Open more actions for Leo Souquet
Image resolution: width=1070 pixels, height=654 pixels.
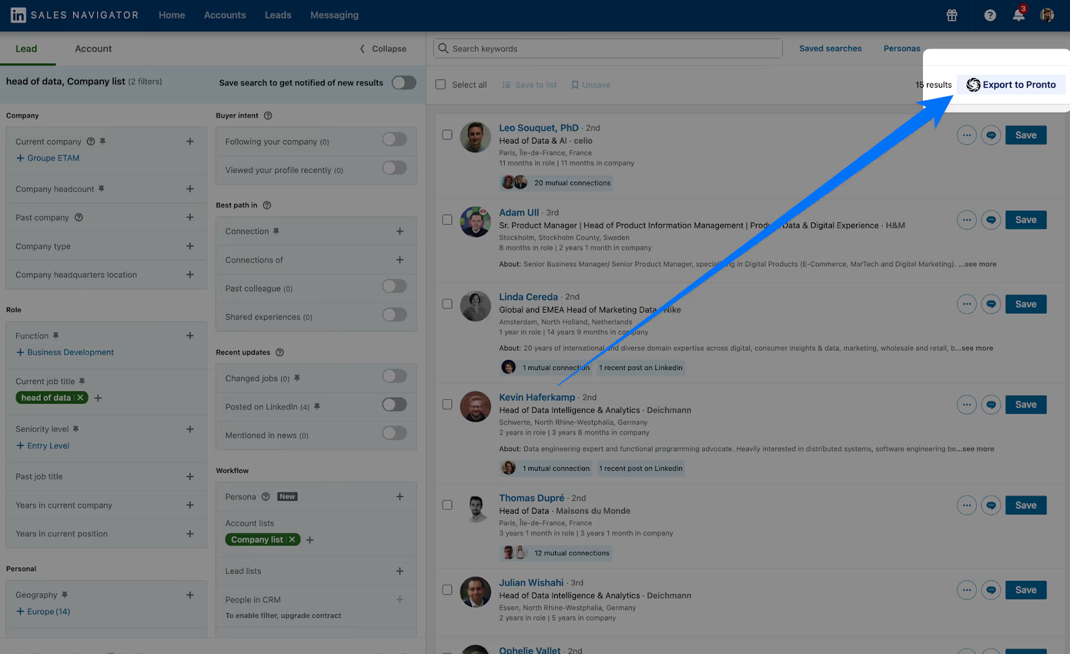(966, 135)
